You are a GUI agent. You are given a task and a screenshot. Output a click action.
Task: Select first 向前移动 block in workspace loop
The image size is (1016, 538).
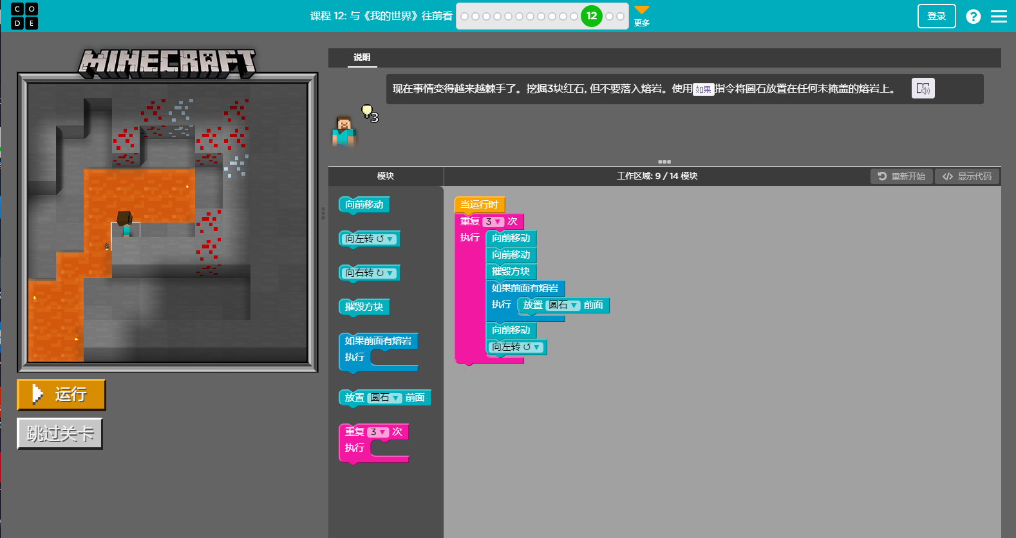tap(511, 238)
